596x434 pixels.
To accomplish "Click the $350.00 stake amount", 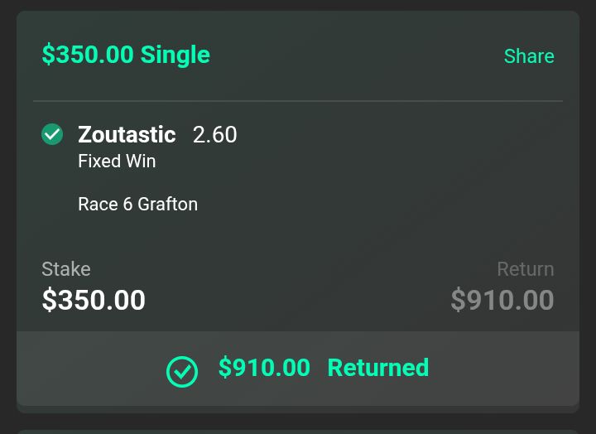I will click(x=94, y=300).
